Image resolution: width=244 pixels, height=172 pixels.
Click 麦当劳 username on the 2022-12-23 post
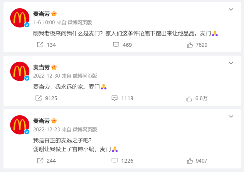(41, 121)
